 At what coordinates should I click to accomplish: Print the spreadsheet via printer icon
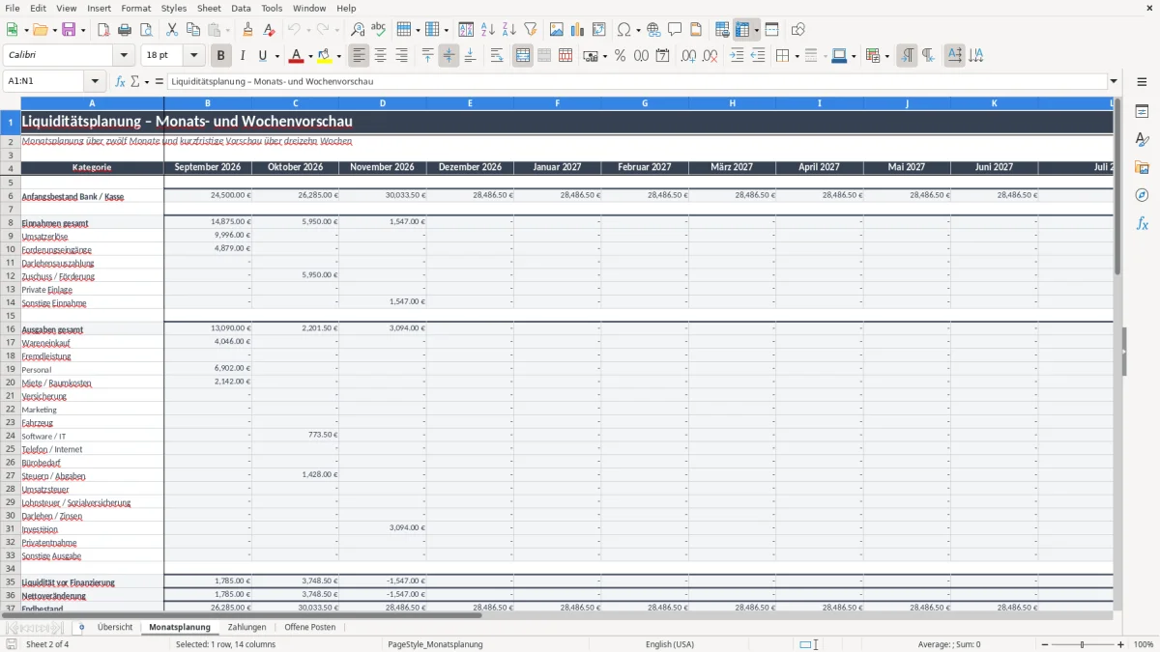(125, 30)
